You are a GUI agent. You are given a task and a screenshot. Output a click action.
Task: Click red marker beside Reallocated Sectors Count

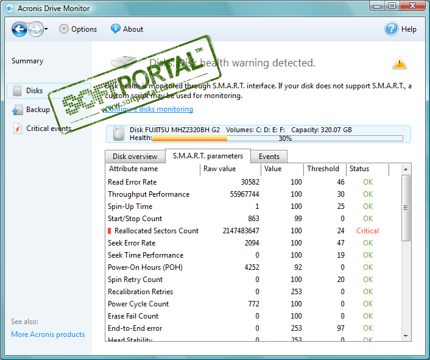(x=110, y=231)
